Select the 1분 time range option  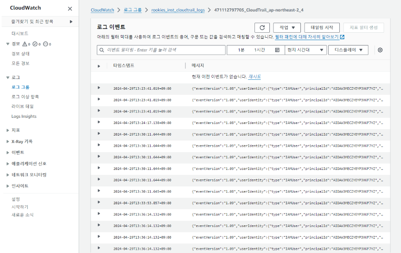tap(241, 50)
